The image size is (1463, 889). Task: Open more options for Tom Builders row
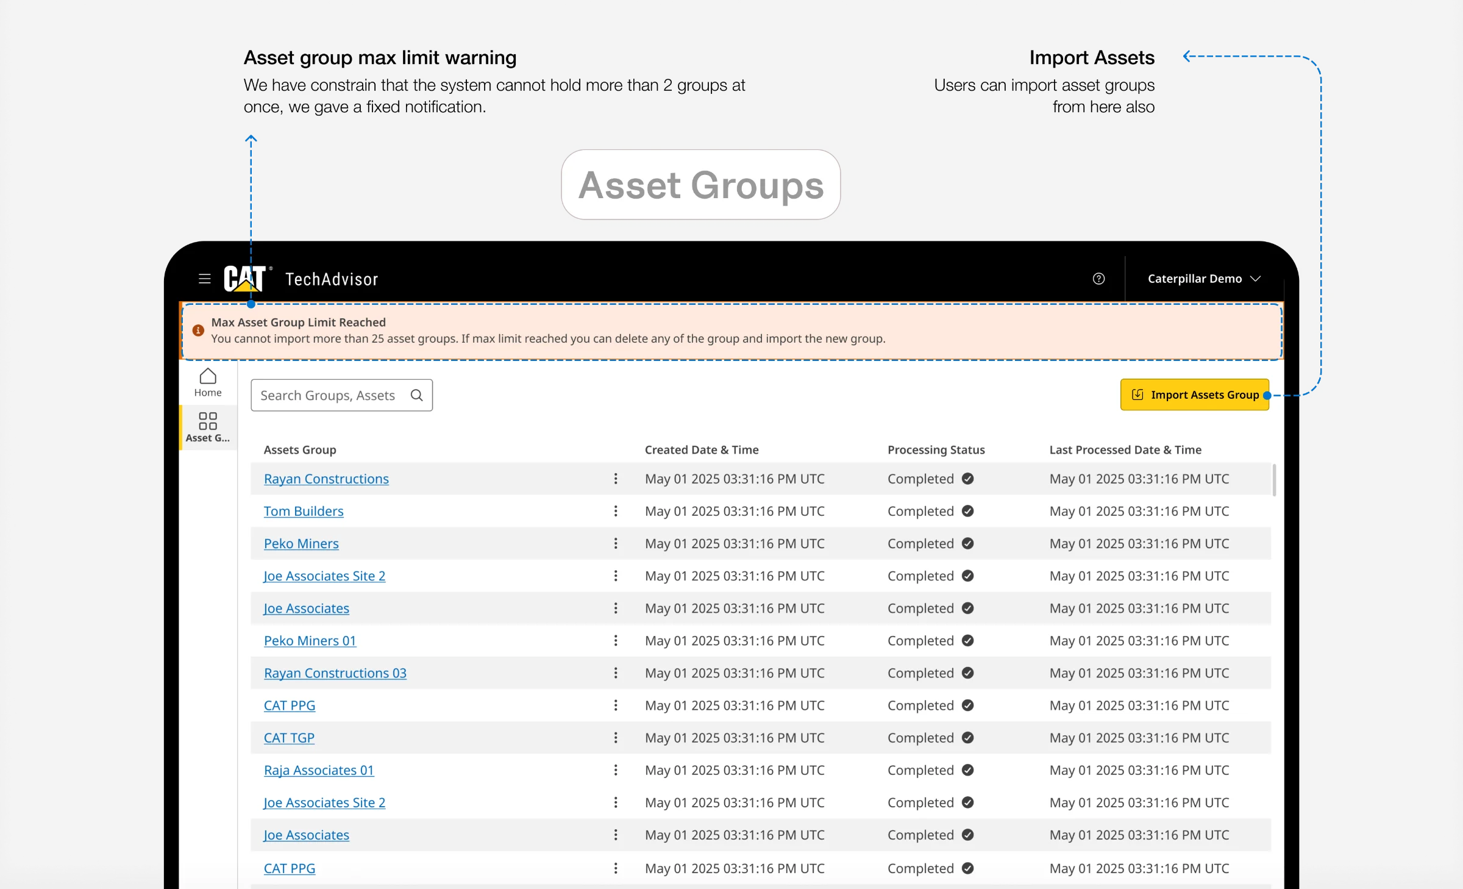pos(616,511)
